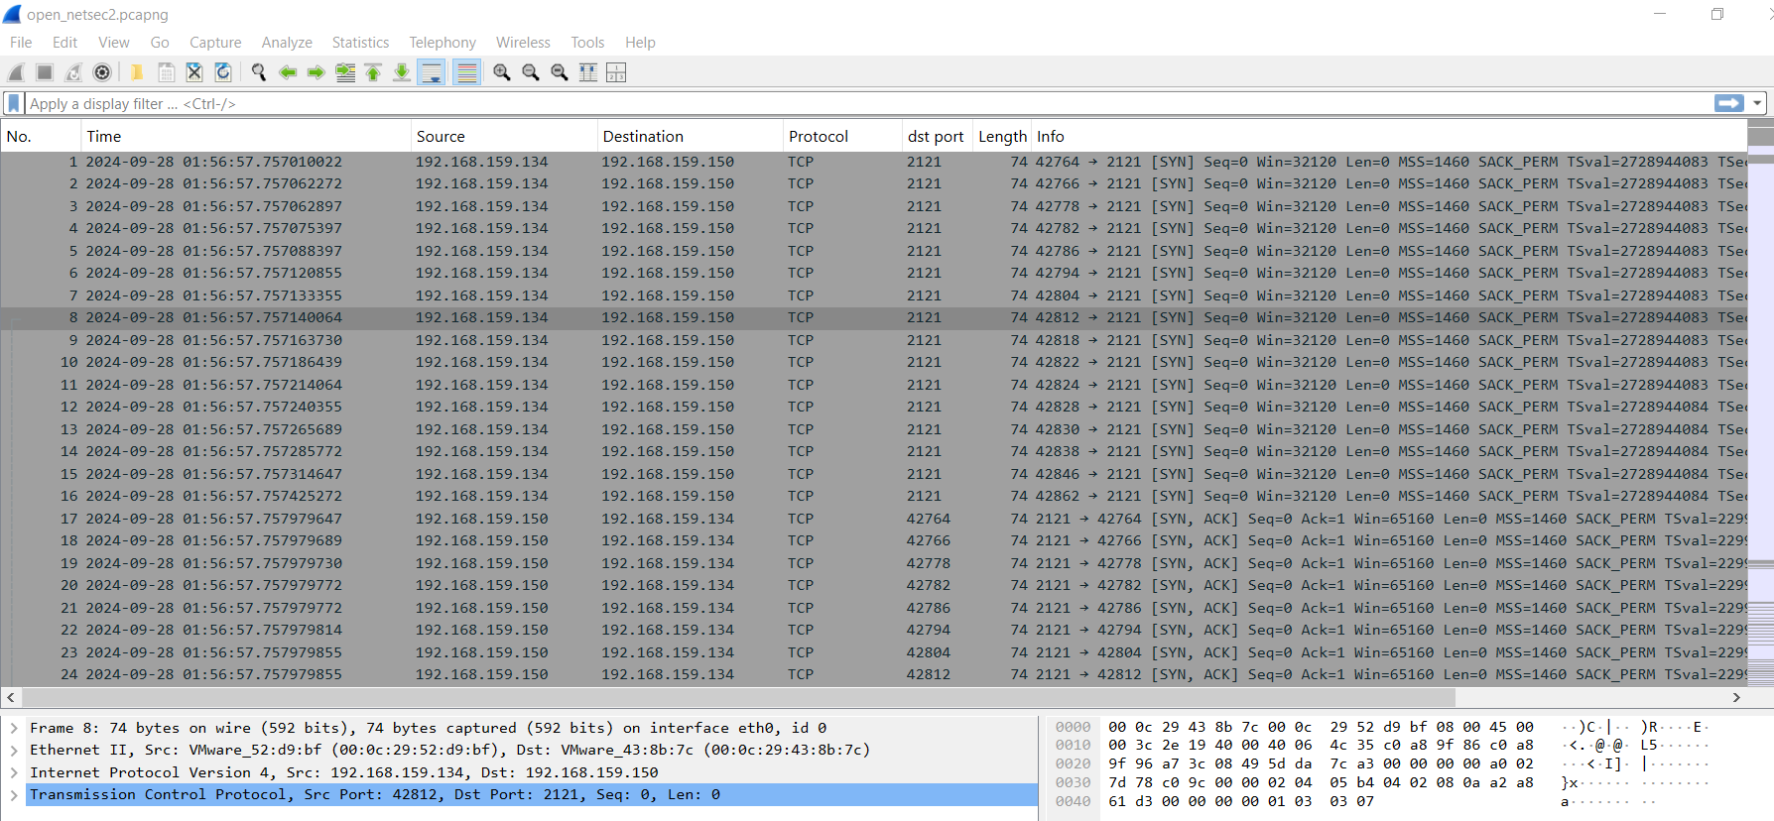1774x821 pixels.
Task: Go back in packet history
Action: coord(288,72)
